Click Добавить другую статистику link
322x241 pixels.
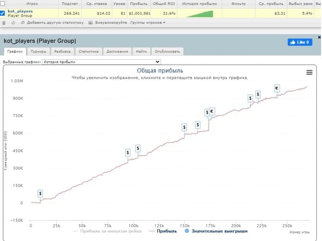55,22
